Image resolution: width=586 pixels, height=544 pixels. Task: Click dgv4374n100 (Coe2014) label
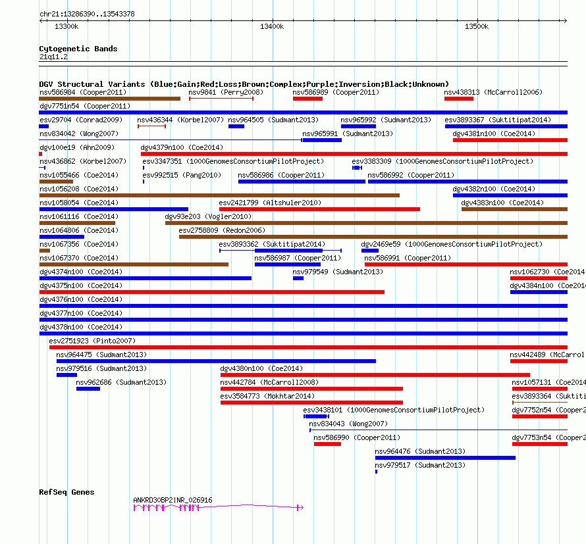(x=81, y=272)
